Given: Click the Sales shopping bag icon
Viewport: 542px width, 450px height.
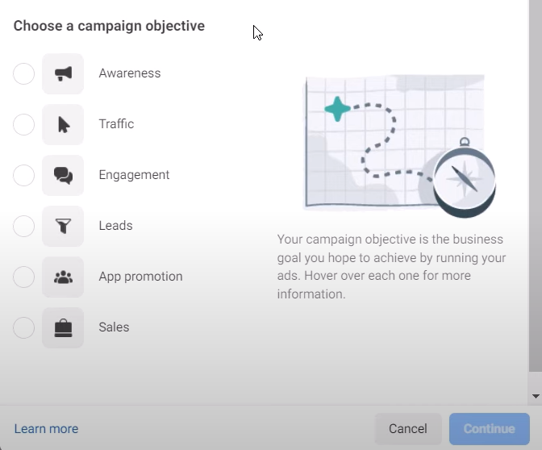Looking at the screenshot, I should [63, 327].
